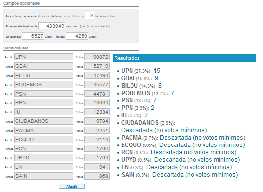Click the minimum vote percentage field
Viewport: 263px width, 192px height.
pyautogui.click(x=89, y=16)
